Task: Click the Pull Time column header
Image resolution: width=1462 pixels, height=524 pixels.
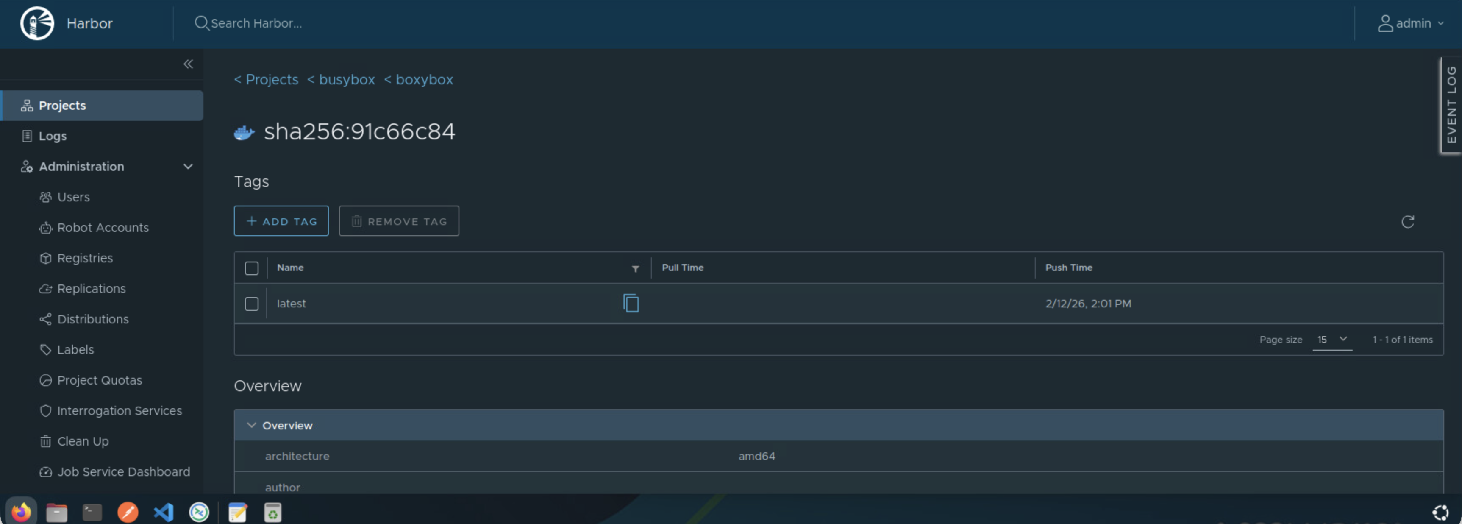Action: point(682,268)
